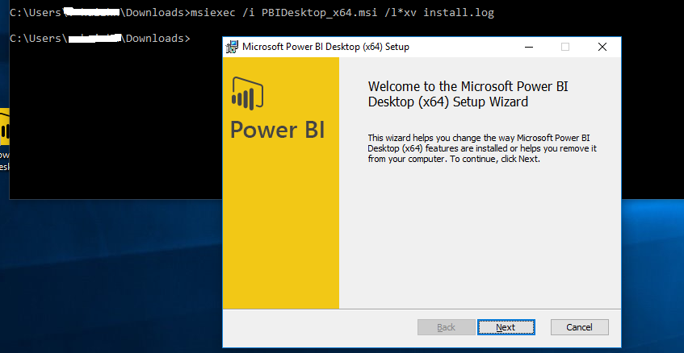Cancel the Power BI Desktop setup
Screen dimensions: 684x353
(579, 327)
